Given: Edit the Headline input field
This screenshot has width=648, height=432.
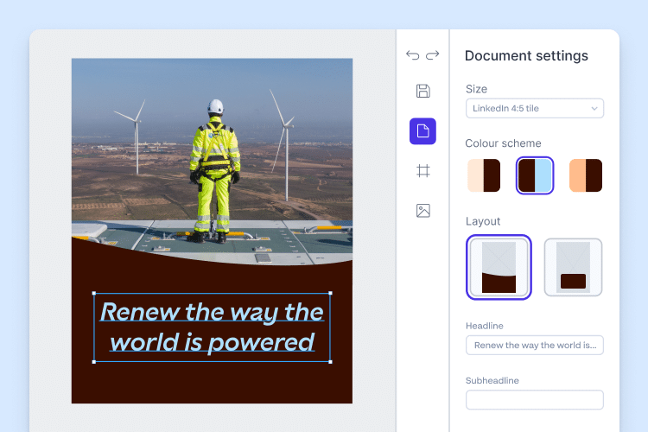Looking at the screenshot, I should (x=534, y=346).
